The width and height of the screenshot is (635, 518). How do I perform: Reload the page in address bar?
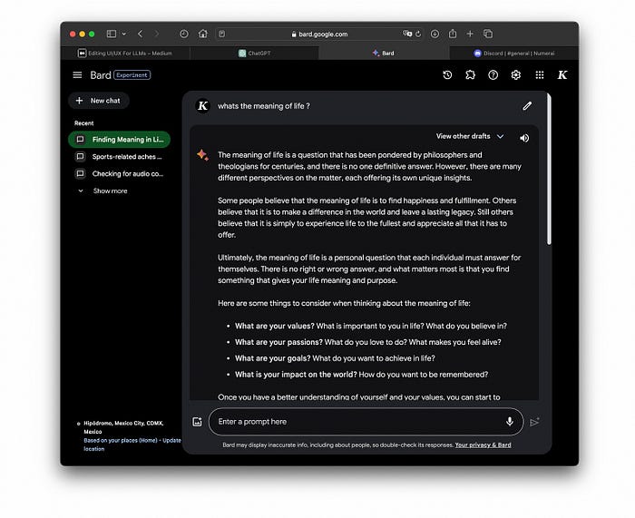(418, 34)
